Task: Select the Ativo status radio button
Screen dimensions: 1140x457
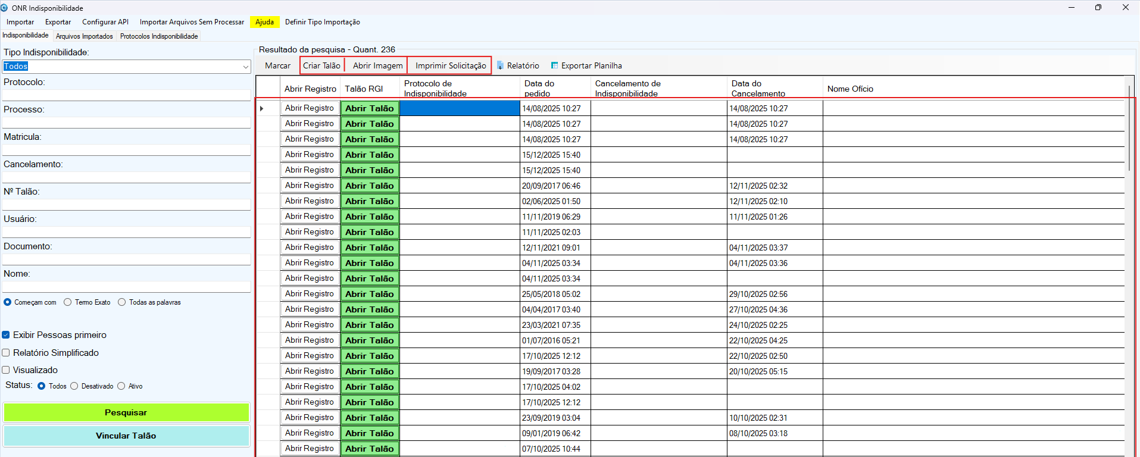Action: [121, 386]
